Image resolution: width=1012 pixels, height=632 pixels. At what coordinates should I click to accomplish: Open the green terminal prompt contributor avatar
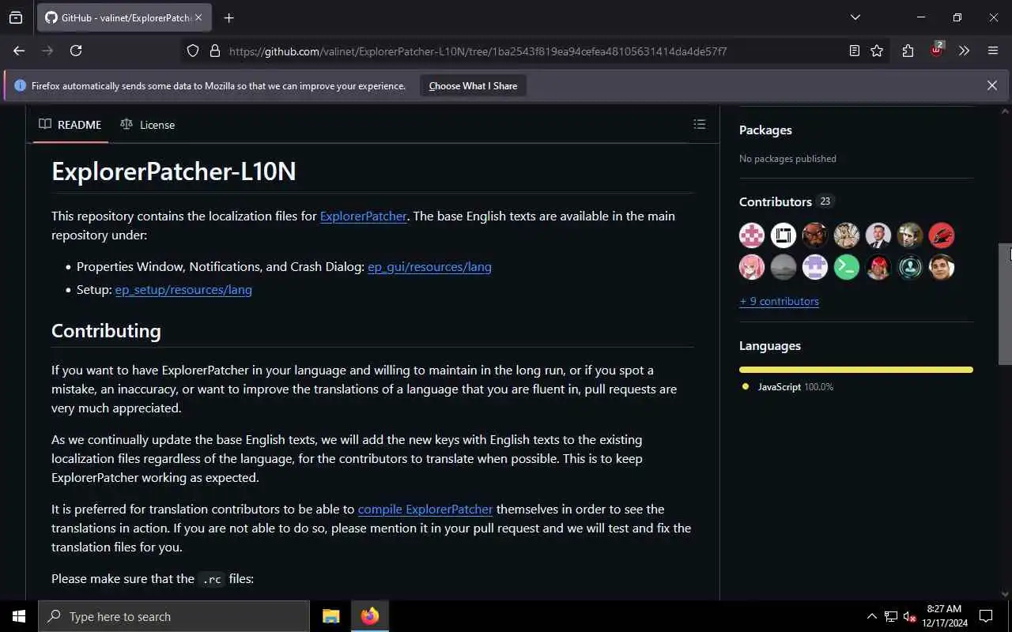pos(847,267)
